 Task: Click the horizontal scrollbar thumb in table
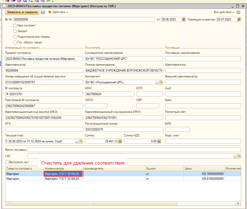[x=94, y=204]
